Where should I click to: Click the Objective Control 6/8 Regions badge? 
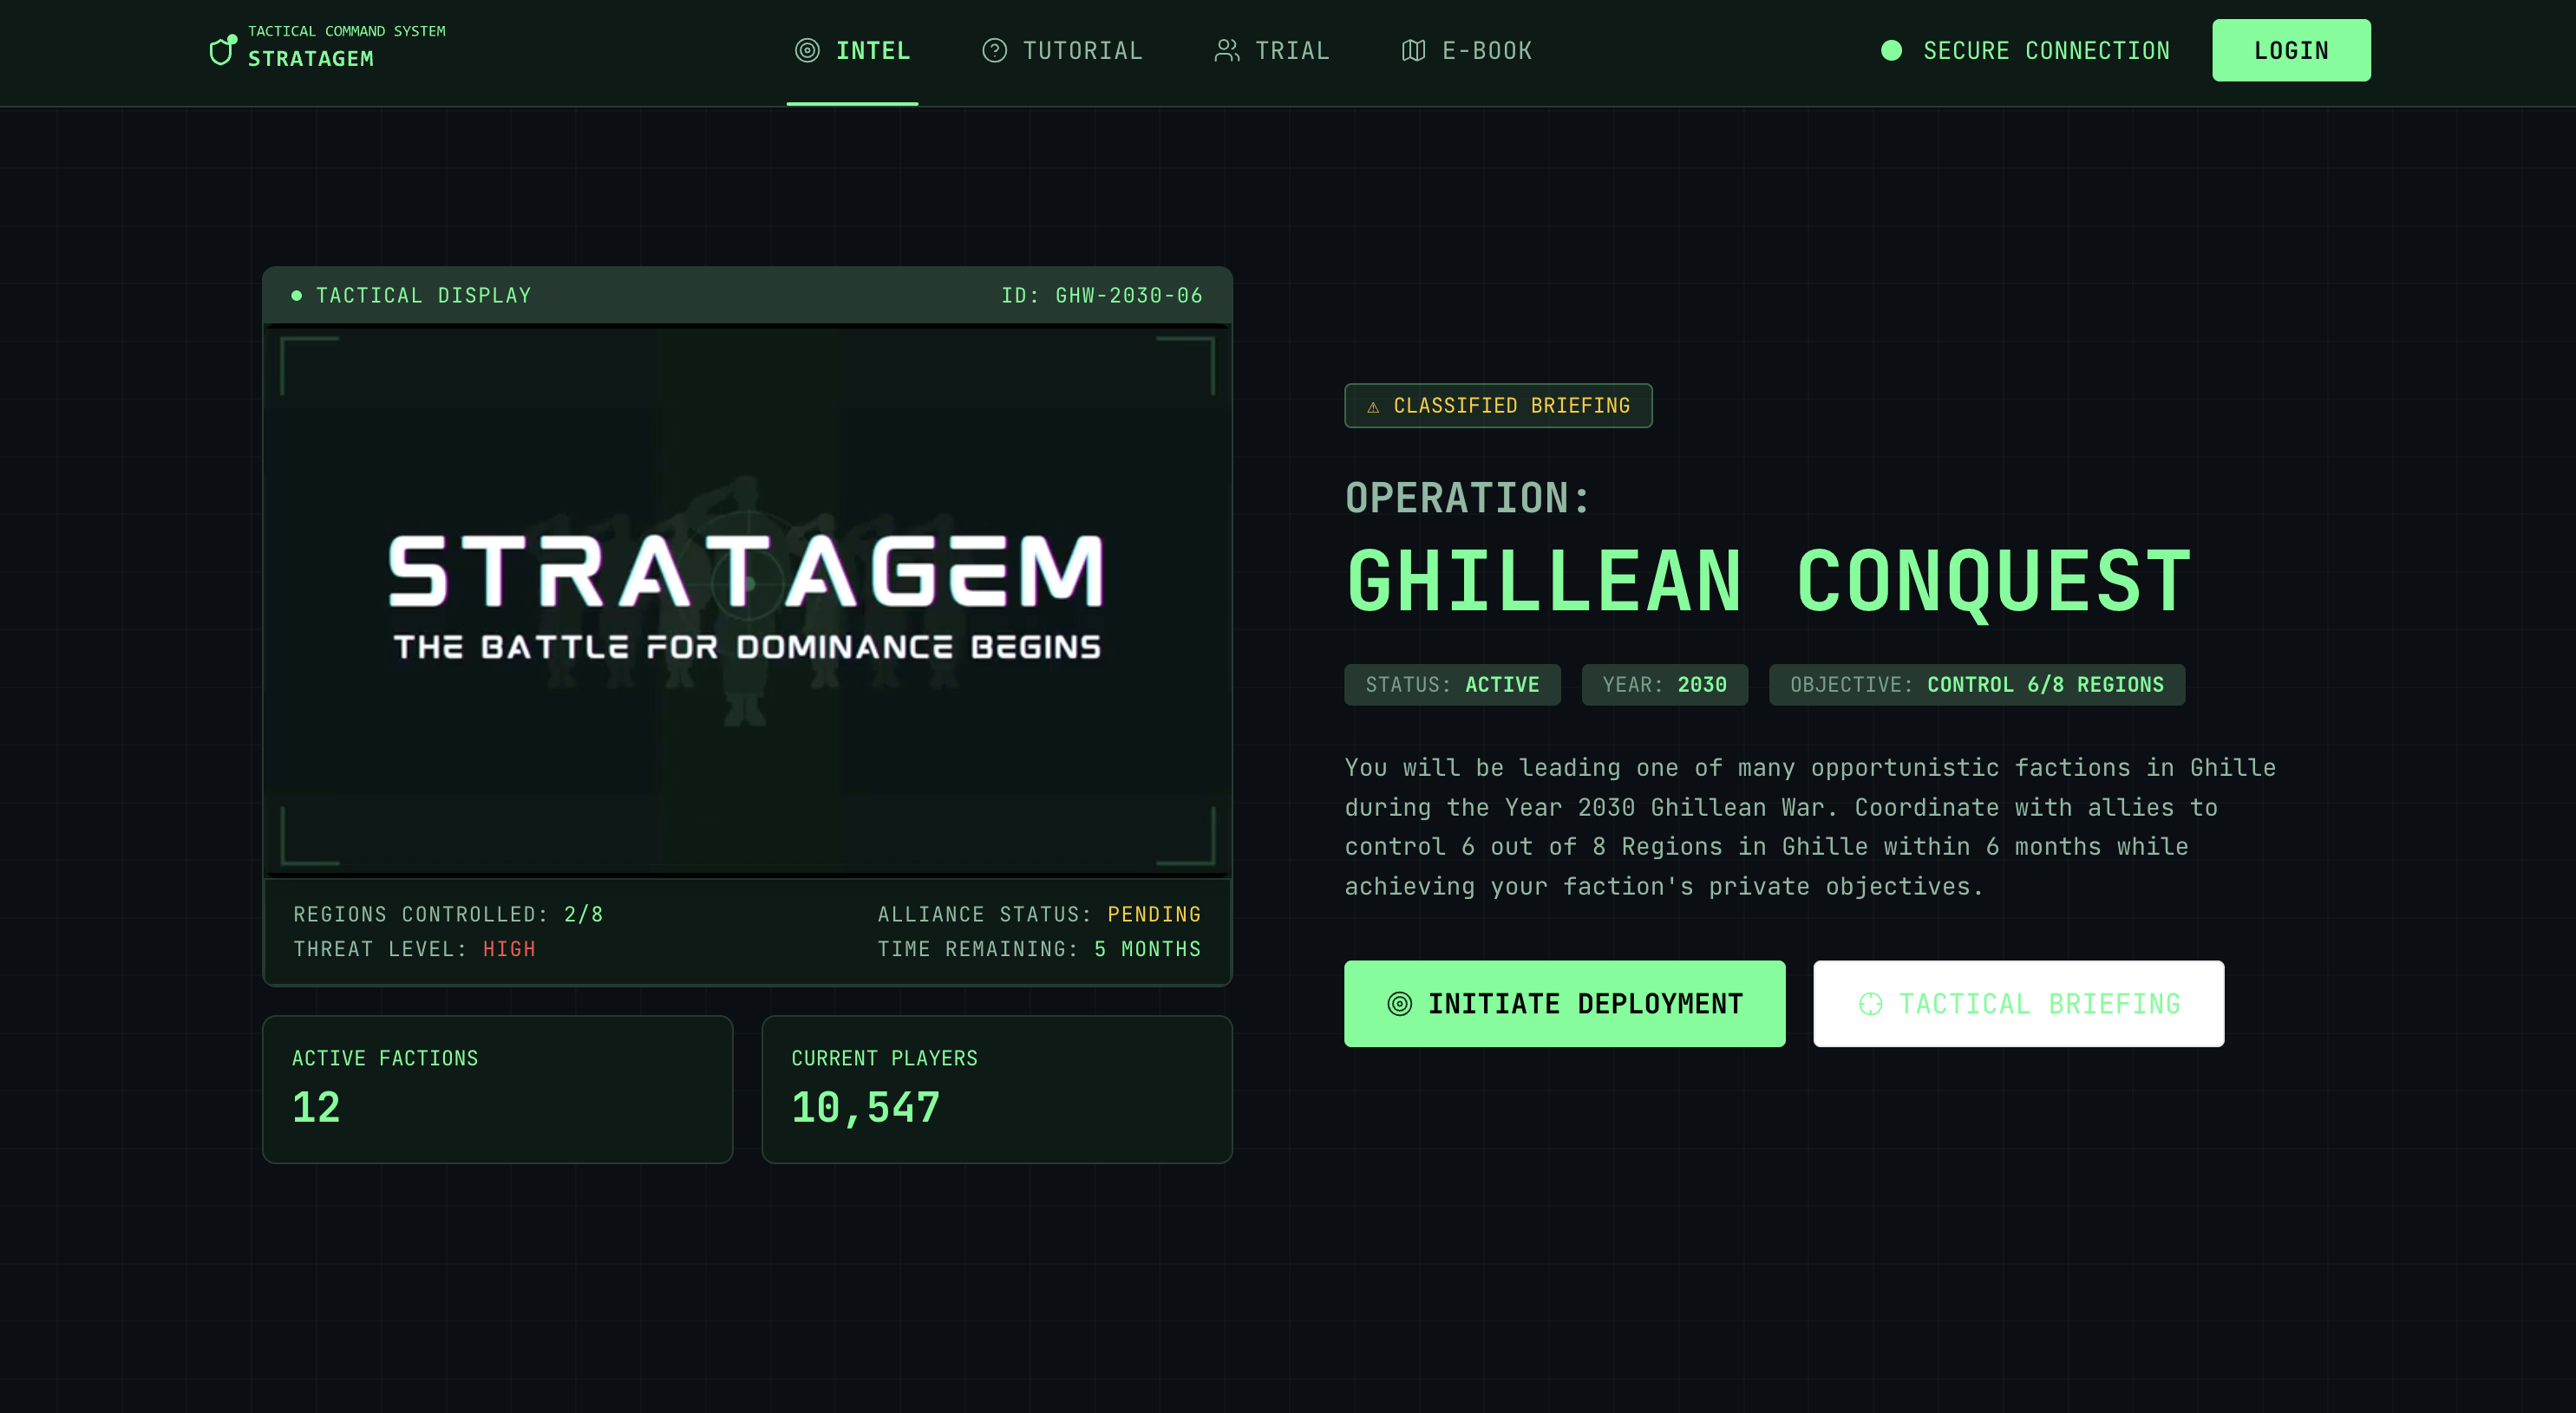1976,685
